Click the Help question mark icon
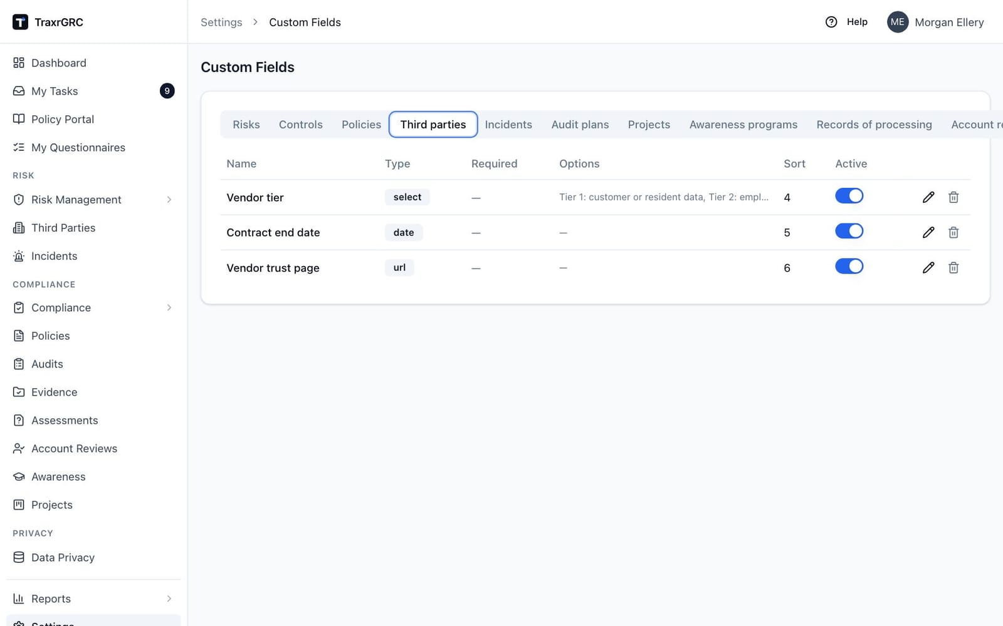This screenshot has height=626, width=1003. click(x=831, y=22)
